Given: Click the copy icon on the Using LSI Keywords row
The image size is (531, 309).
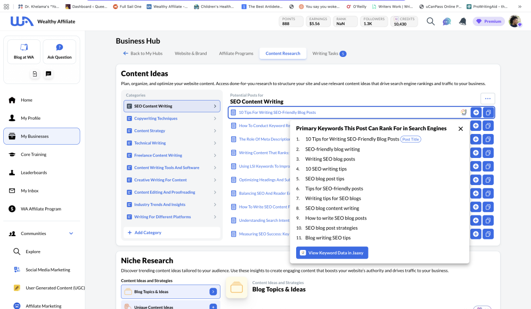Looking at the screenshot, I should coord(488,166).
